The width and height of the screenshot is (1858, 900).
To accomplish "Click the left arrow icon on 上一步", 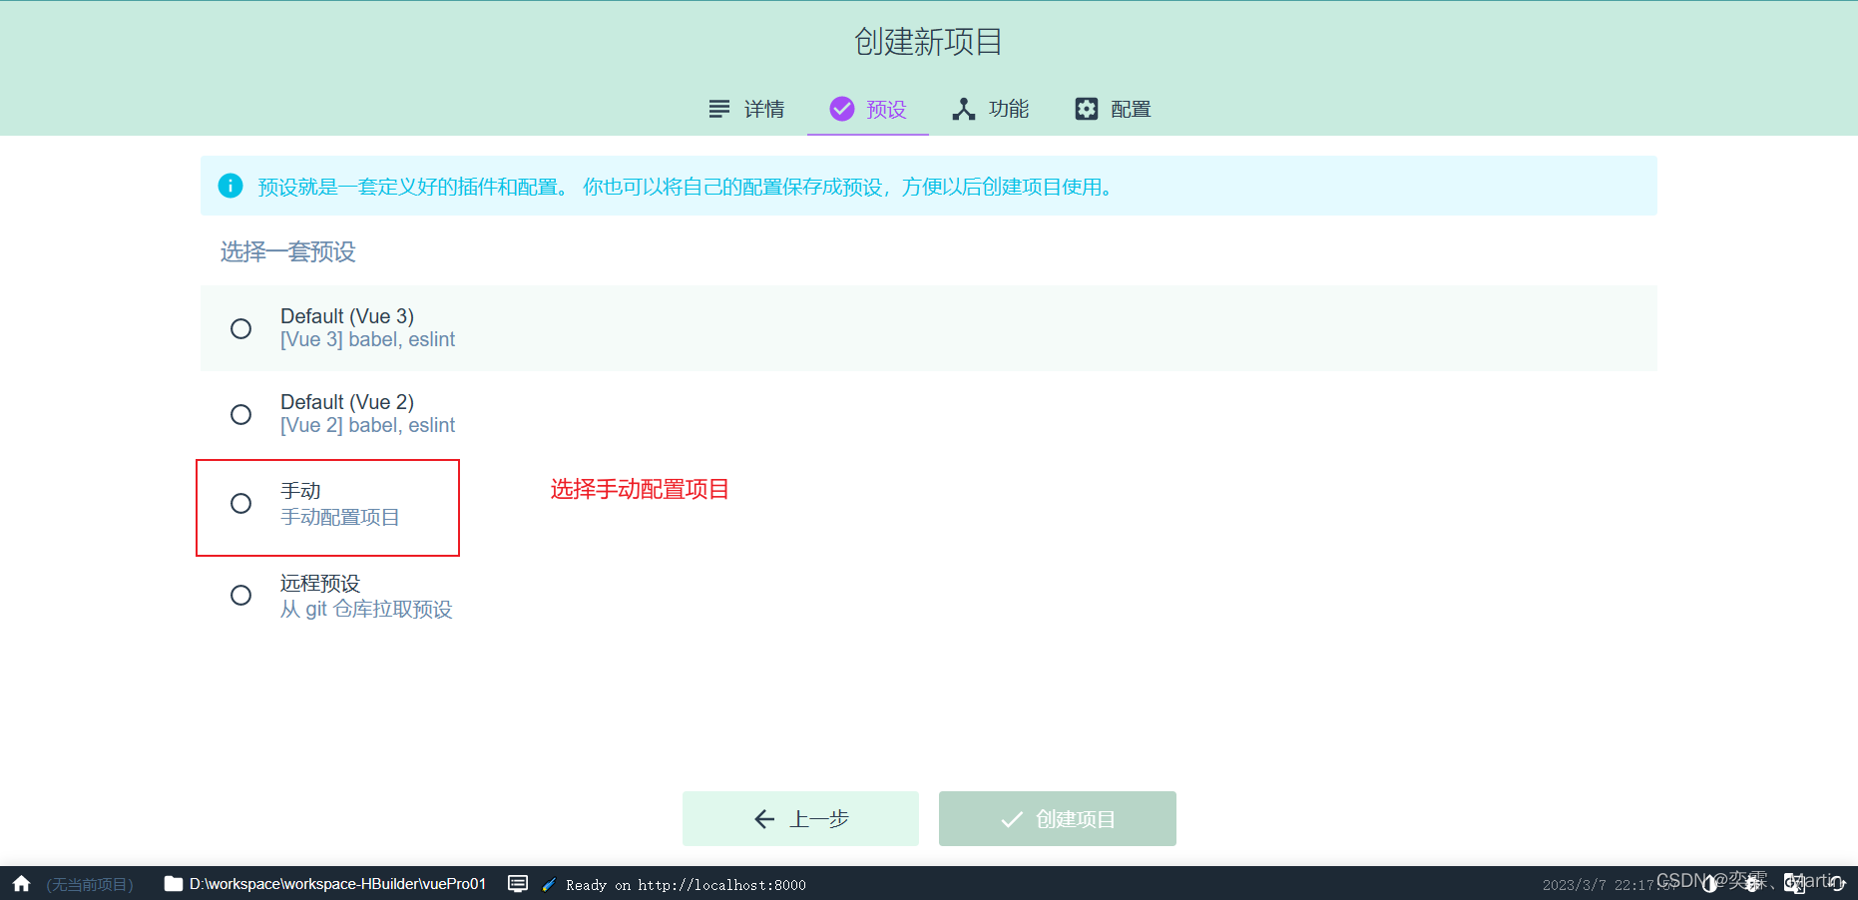I will [765, 819].
